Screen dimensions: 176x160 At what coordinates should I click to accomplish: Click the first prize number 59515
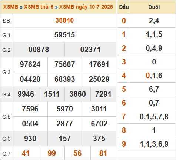64,35
